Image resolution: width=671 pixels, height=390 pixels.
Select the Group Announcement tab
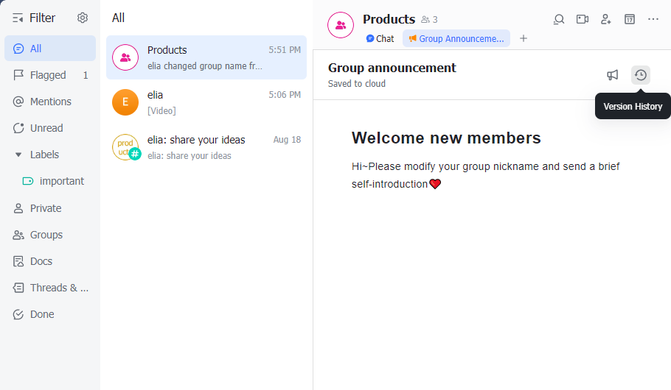[456, 38]
